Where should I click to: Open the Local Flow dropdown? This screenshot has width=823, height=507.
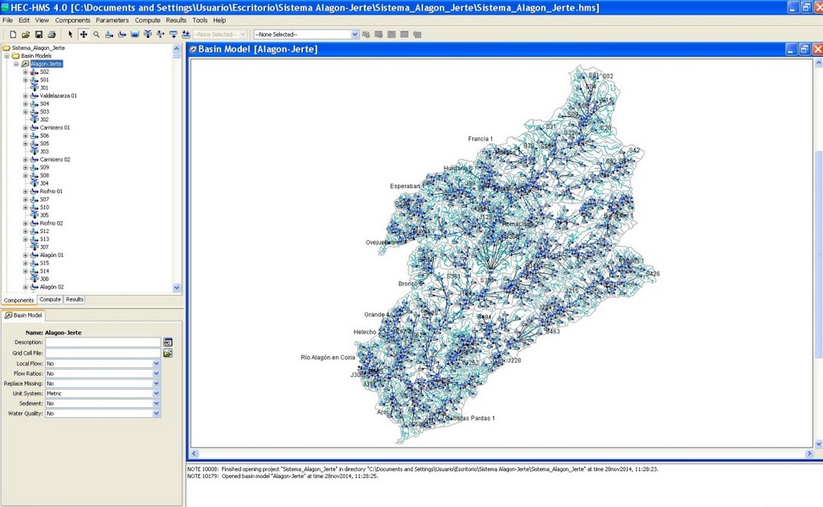click(156, 363)
